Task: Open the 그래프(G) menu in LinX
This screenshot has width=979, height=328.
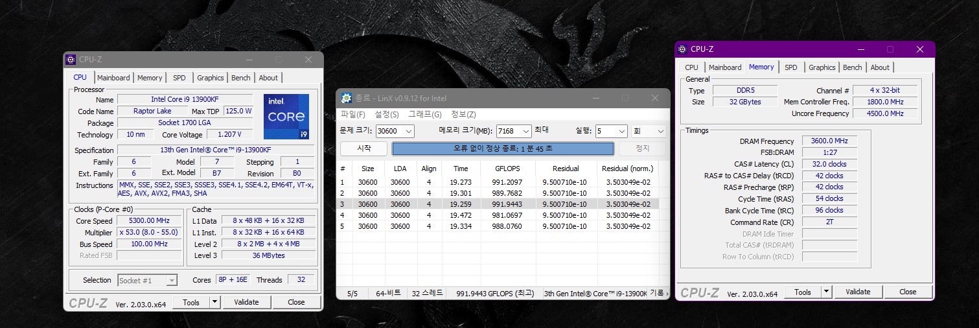Action: [424, 114]
